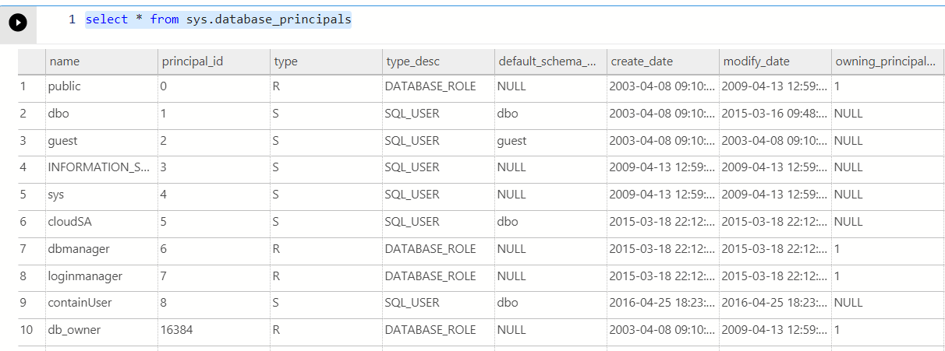The height and width of the screenshot is (351, 945).
Task: Click DATABASE_ROLE cell in the db_owner row
Action: click(x=438, y=330)
